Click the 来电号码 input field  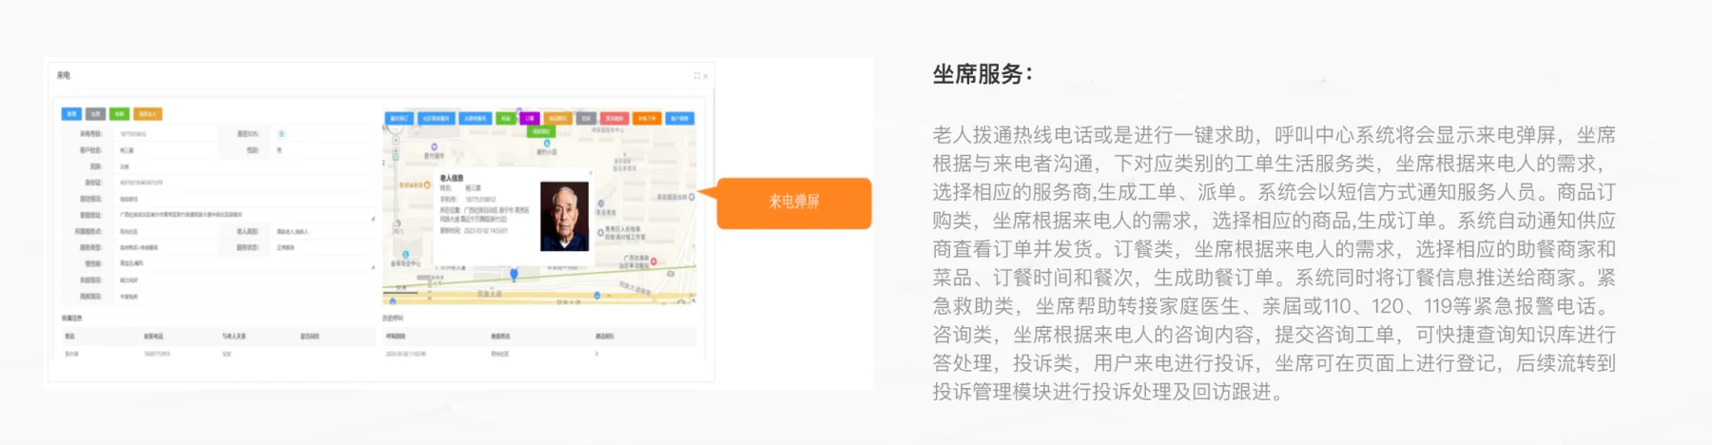coord(166,134)
